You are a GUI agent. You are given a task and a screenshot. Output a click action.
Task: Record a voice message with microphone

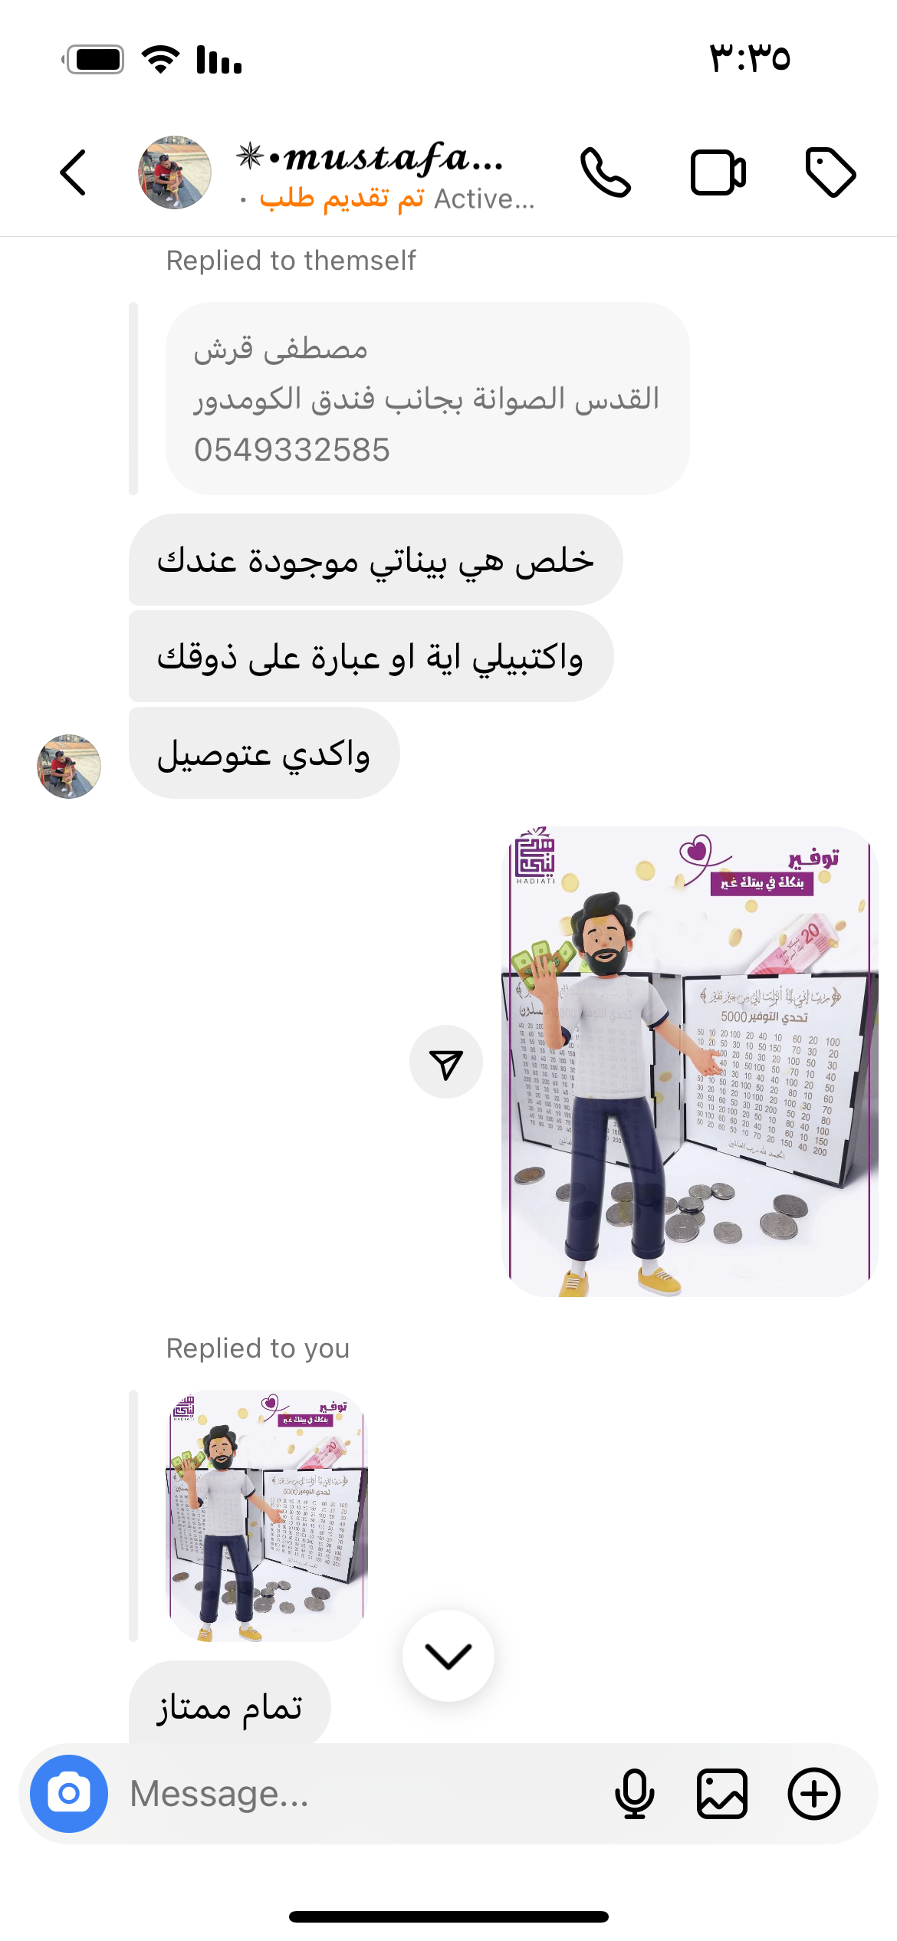[635, 1794]
